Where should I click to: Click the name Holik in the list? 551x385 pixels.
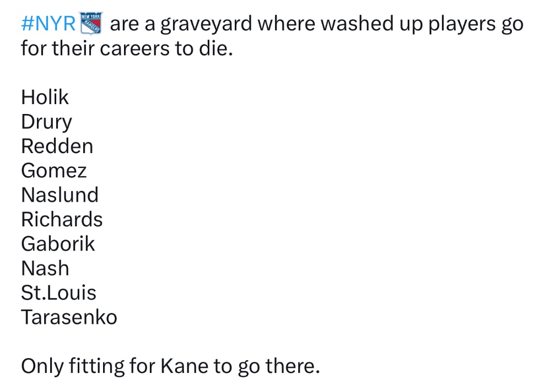(45, 97)
